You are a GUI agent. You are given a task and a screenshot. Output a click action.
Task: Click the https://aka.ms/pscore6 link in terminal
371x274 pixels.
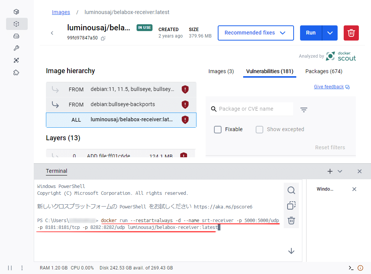[x=223, y=207]
